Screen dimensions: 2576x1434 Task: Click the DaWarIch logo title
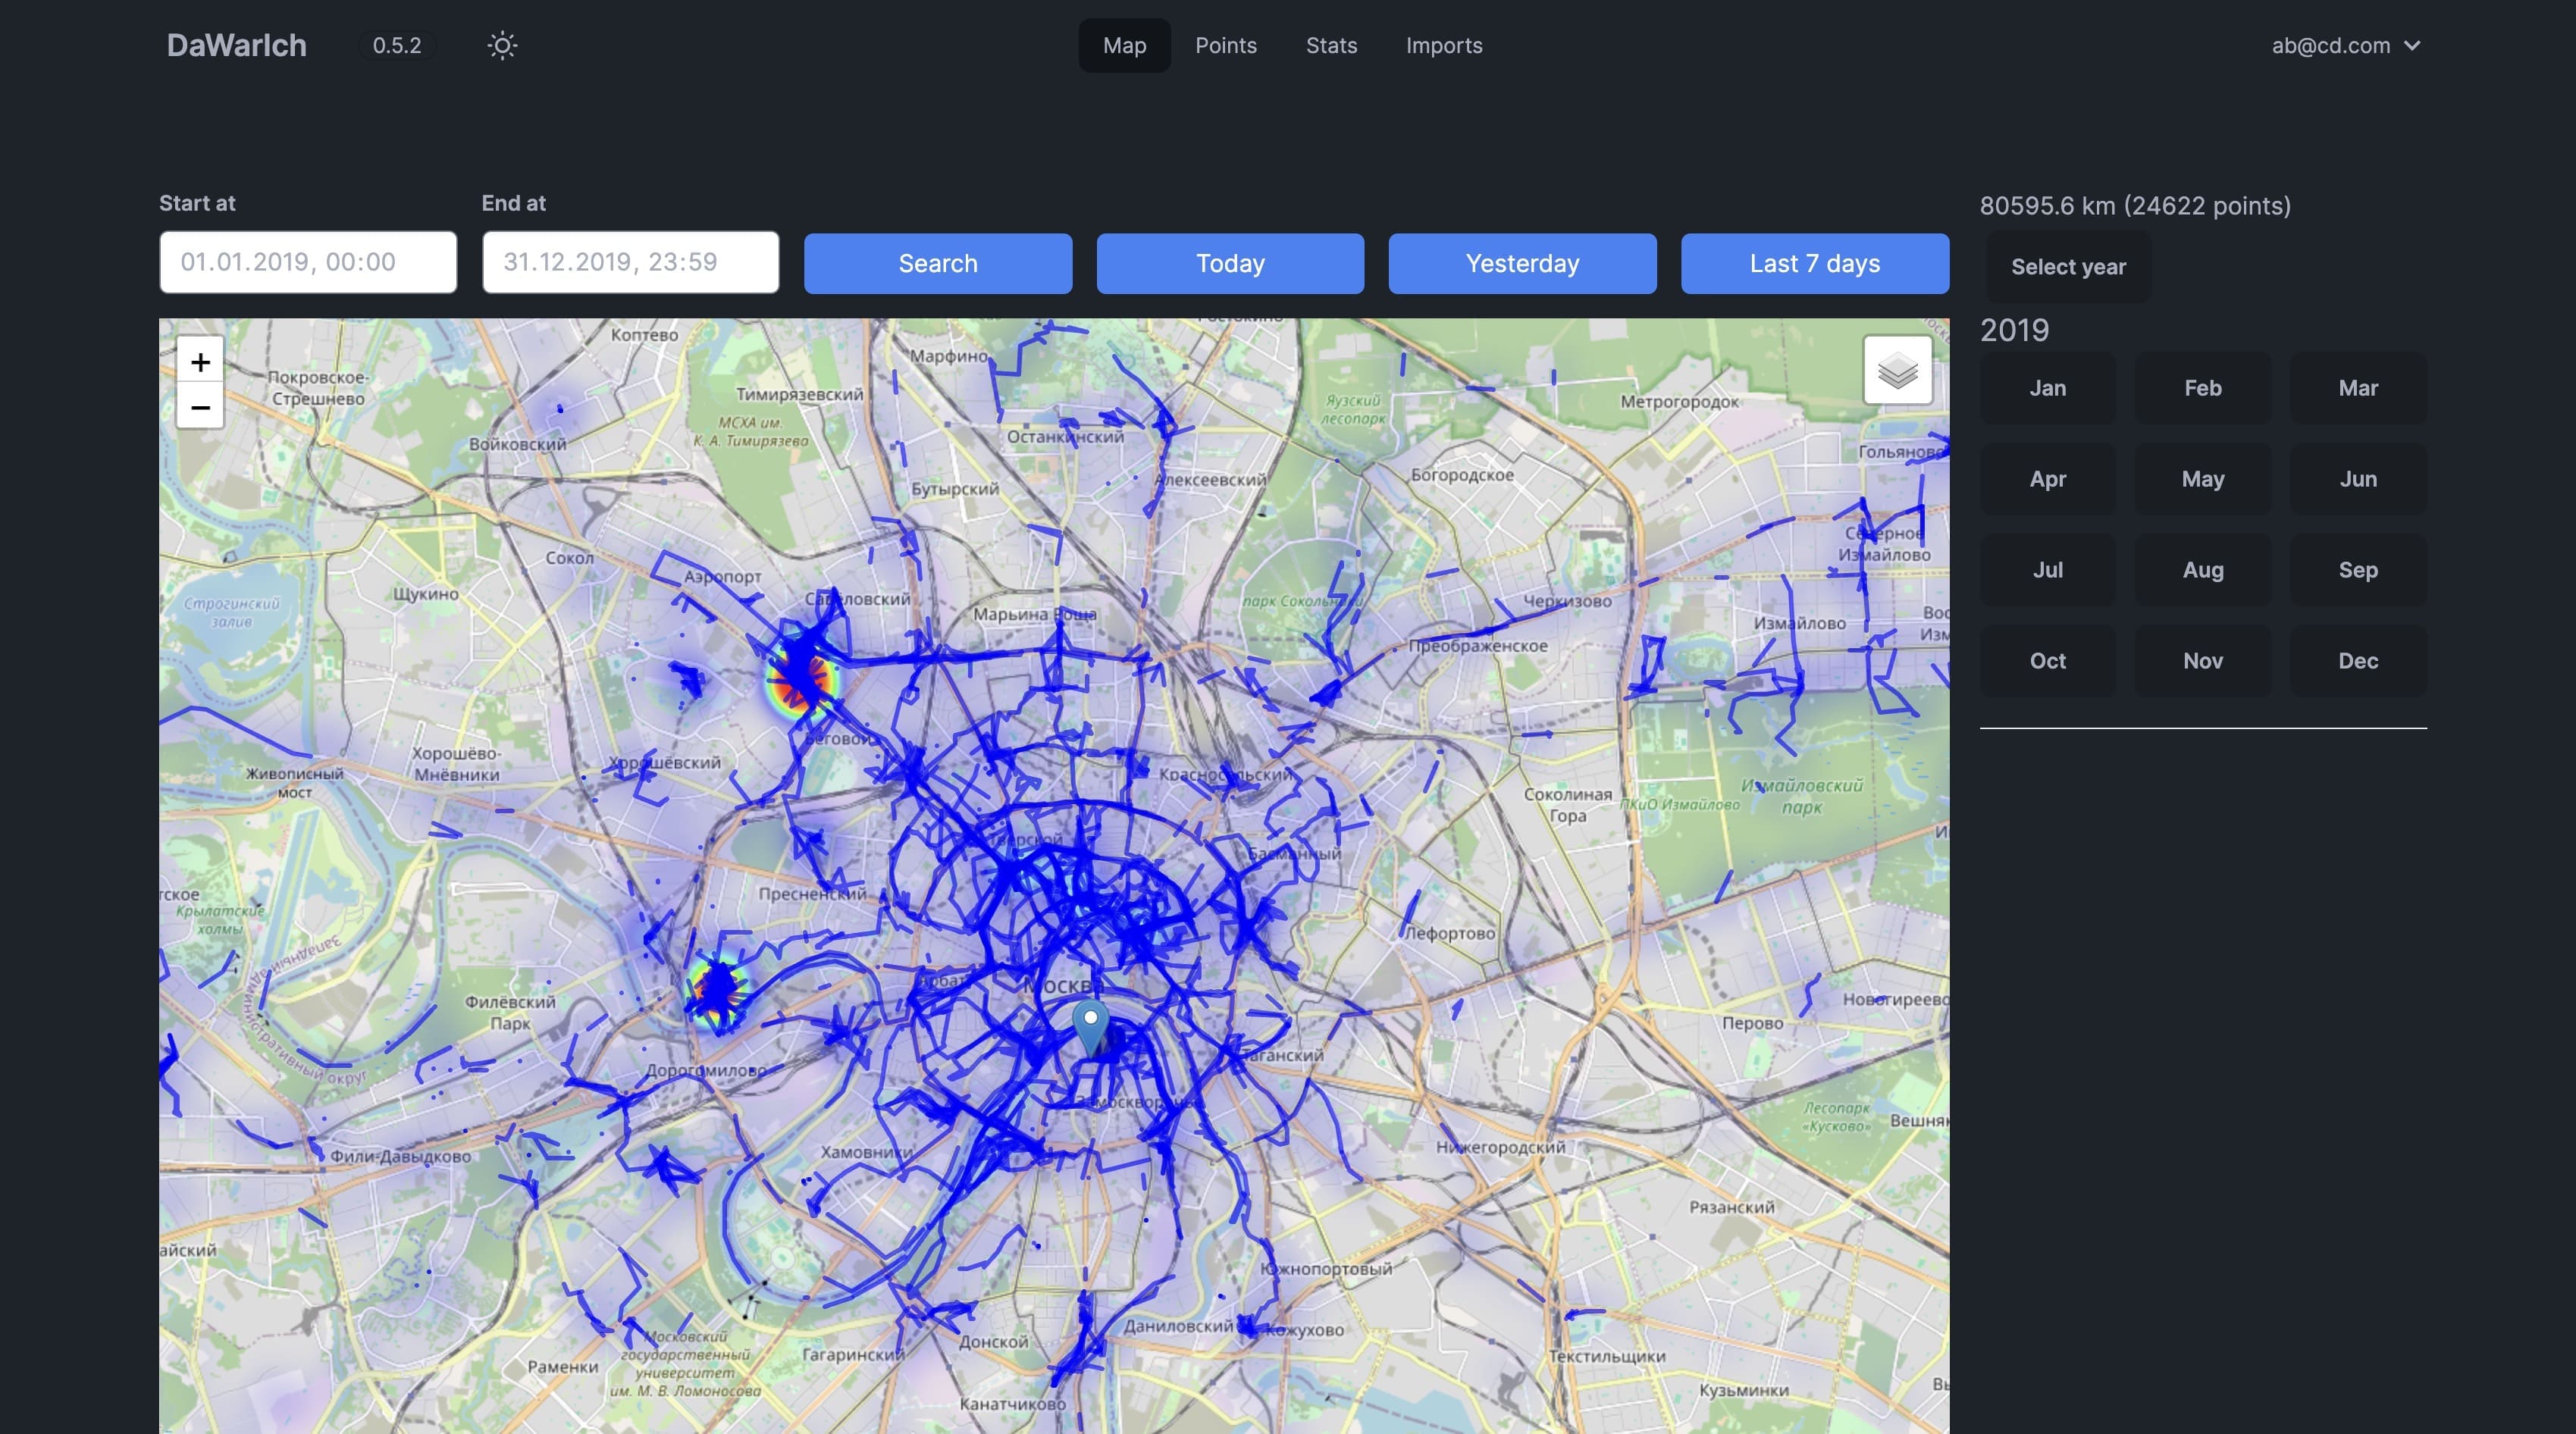click(236, 45)
